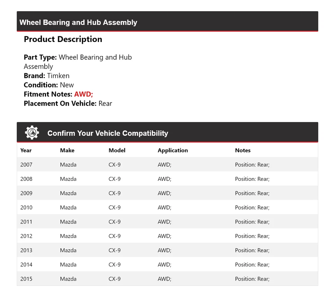Click the Application column header
This screenshot has height=297, width=335.
173,150
